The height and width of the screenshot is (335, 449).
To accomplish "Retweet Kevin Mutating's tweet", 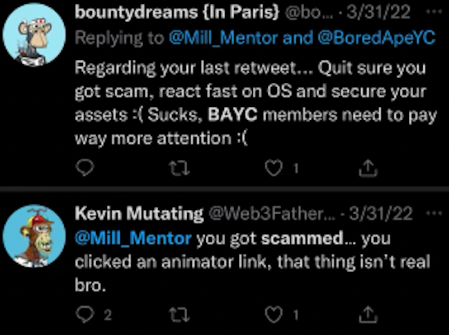I will pyautogui.click(x=178, y=314).
